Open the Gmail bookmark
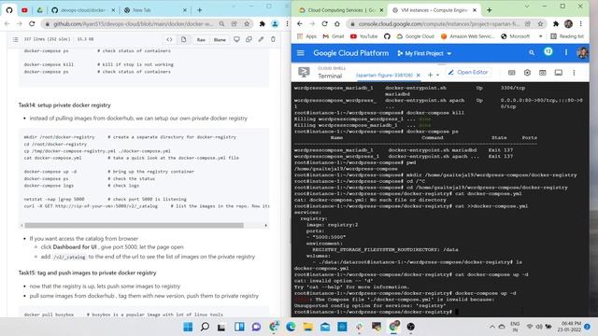598x336 pixels. coord(334,36)
